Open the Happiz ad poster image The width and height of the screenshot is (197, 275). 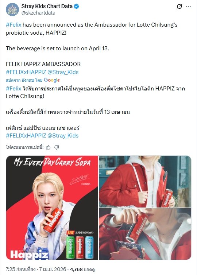[52, 208]
